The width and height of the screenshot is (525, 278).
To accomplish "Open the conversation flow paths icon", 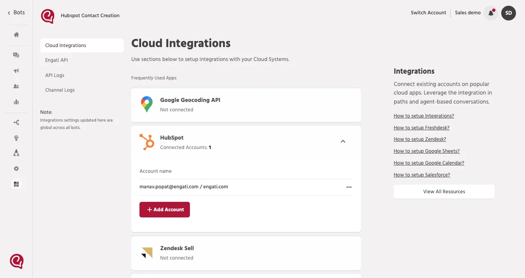I will (16, 122).
